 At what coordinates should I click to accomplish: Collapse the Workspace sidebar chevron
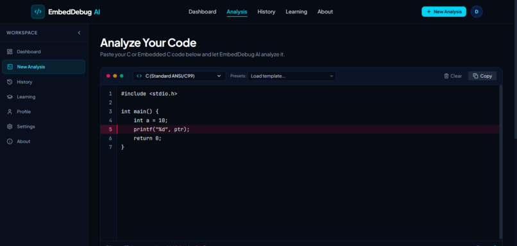[x=79, y=33]
